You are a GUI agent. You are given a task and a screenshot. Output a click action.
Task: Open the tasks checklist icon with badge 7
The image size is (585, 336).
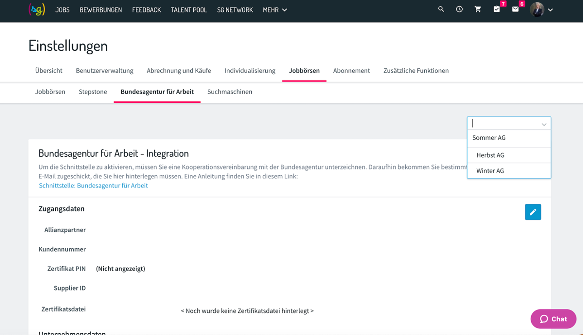[497, 9]
